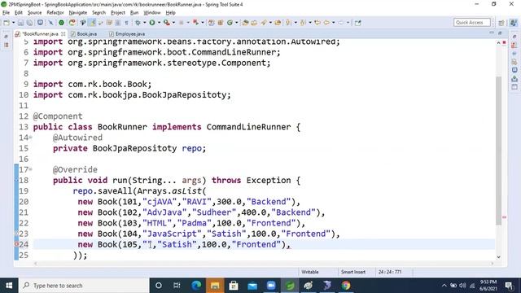Click the error marker on line 24
Image resolution: width=521 pixels, height=293 pixels.
coord(16,244)
